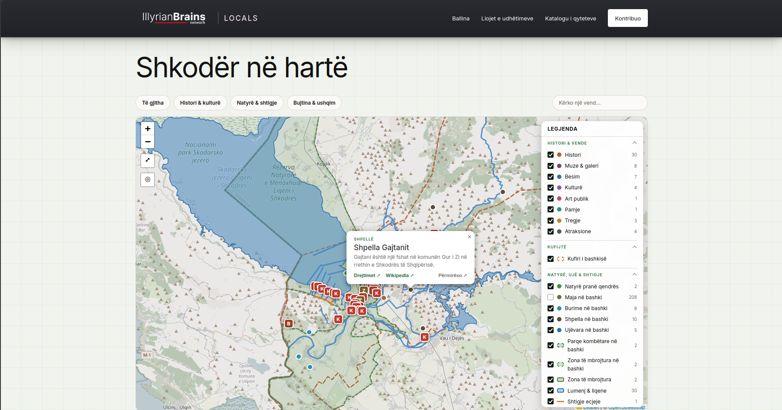Locate my position on map
Screen dimensions: 782x410
coord(148,179)
